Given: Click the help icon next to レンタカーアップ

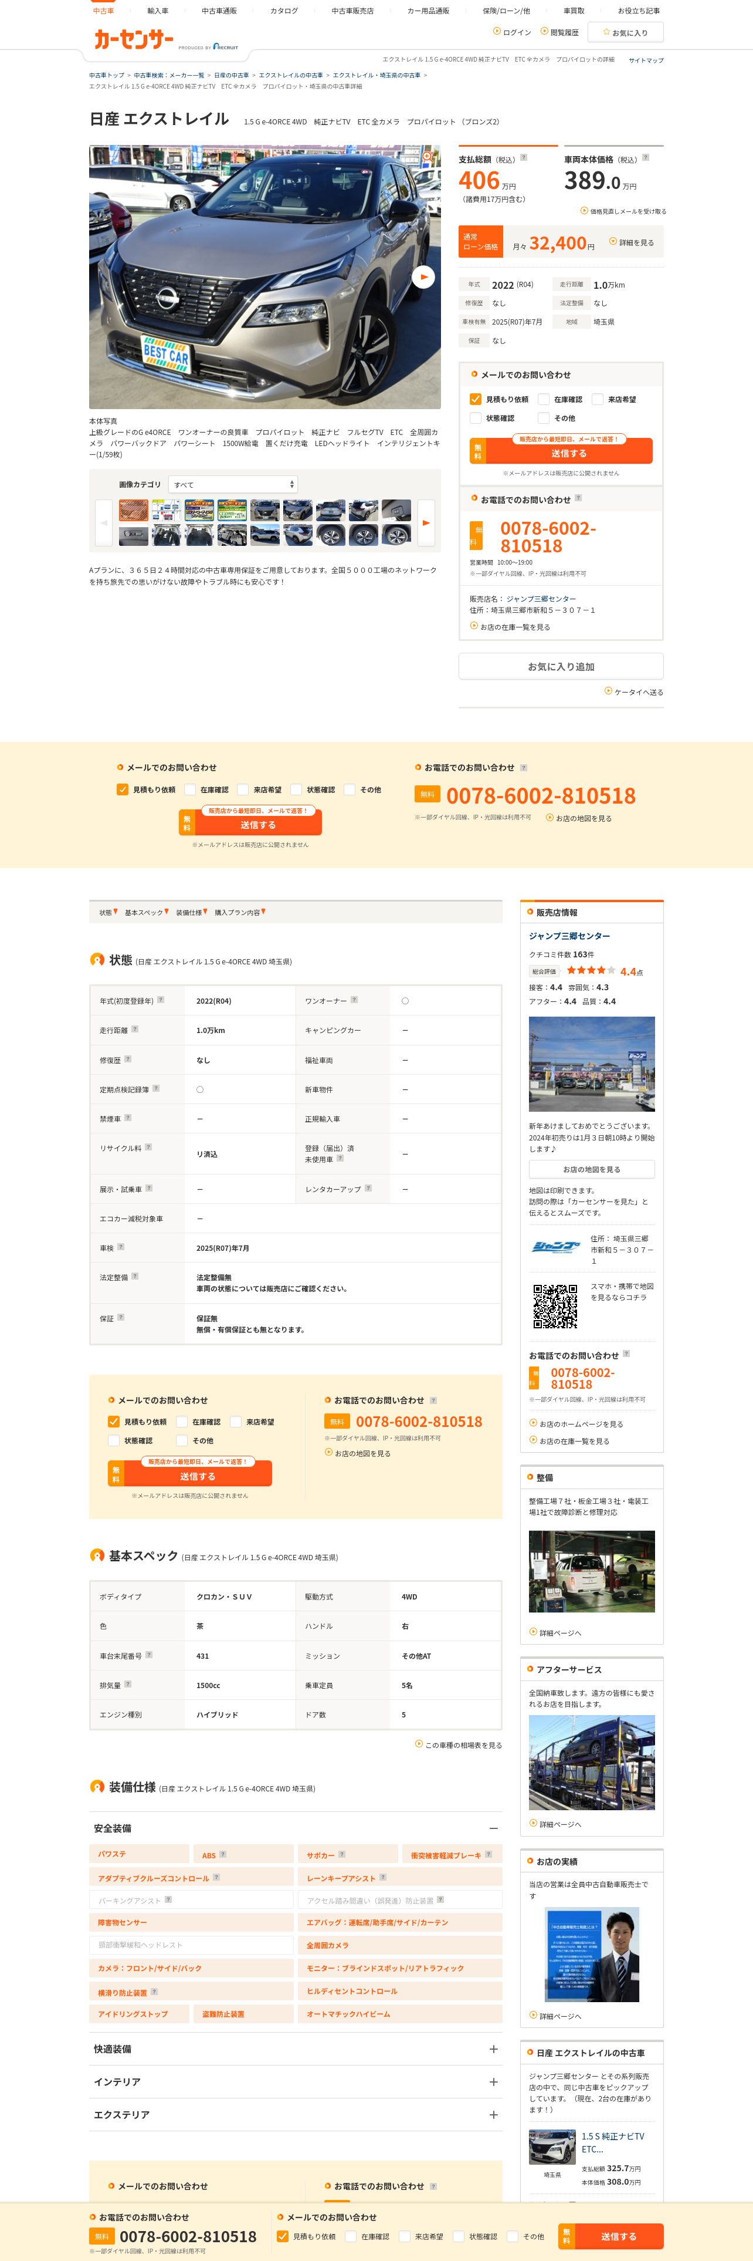Looking at the screenshot, I should (x=368, y=1187).
